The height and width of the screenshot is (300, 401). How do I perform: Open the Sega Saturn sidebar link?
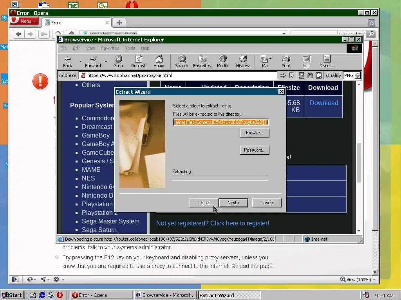(99, 230)
